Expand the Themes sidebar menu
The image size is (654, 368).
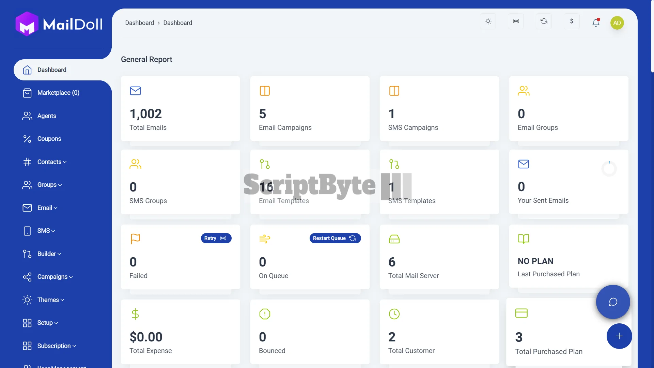(50, 300)
